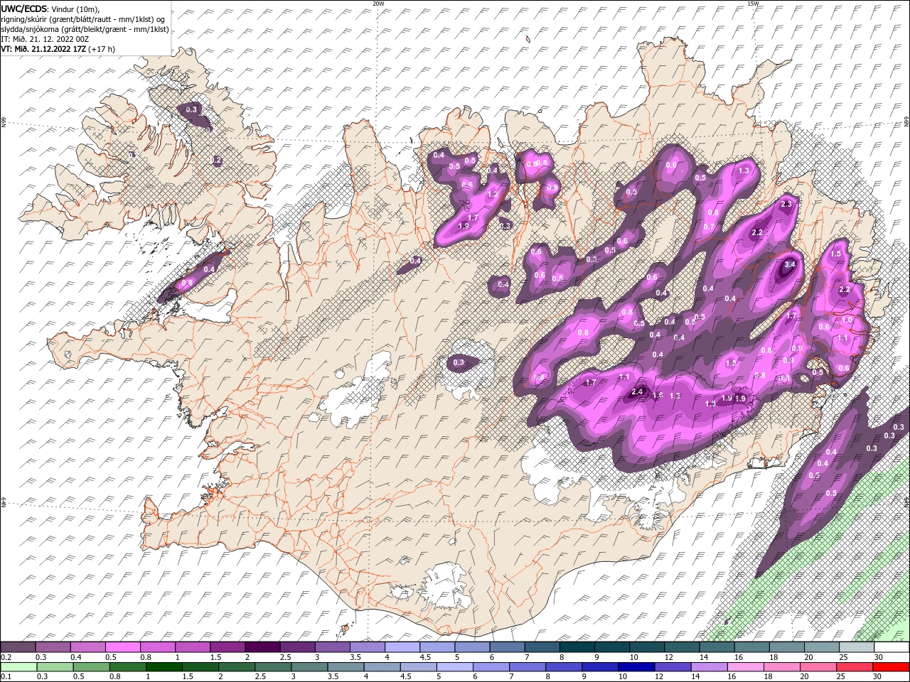The width and height of the screenshot is (910, 682).
Task: Click the 3.4 snowfall peak value
Action: point(790,264)
